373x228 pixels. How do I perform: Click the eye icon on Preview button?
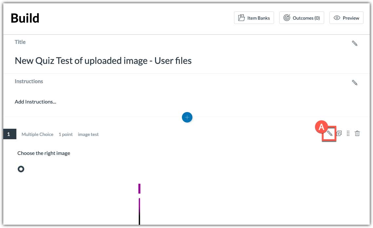[x=337, y=18]
